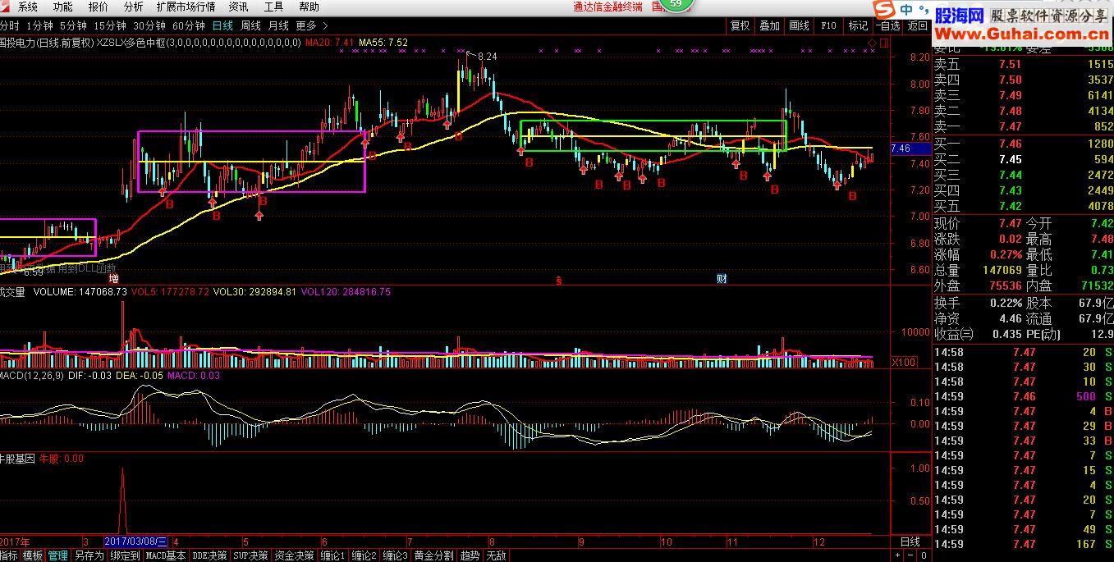Click the 卖一 price 7.47

[x=1011, y=126]
